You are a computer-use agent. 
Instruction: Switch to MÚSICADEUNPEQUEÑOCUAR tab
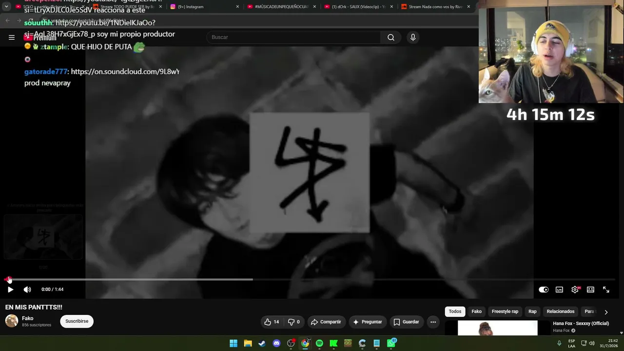(282, 7)
